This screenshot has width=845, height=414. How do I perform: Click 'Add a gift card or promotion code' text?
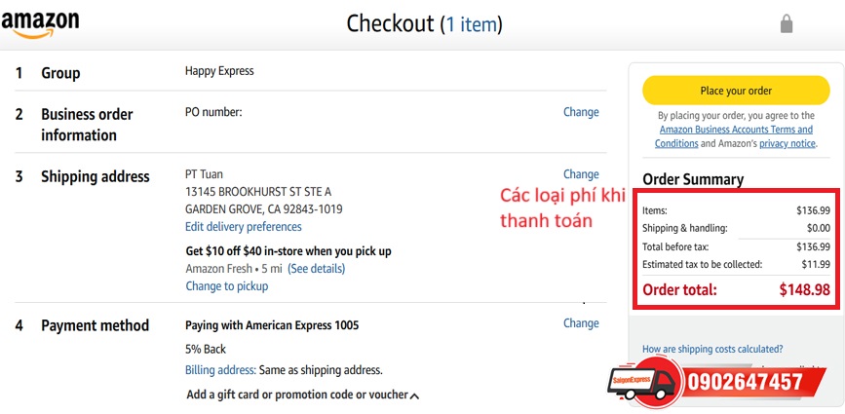pyautogui.click(x=297, y=395)
